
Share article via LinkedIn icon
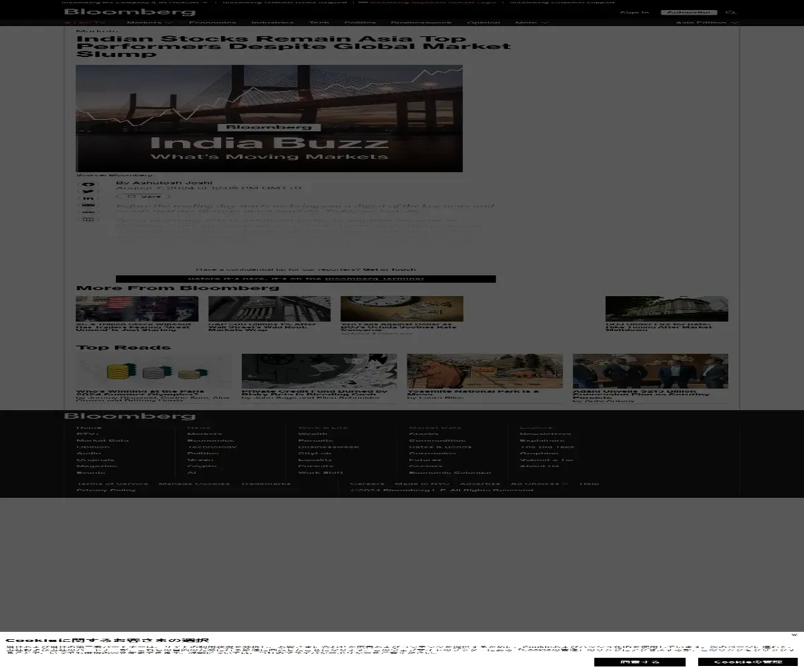point(88,198)
